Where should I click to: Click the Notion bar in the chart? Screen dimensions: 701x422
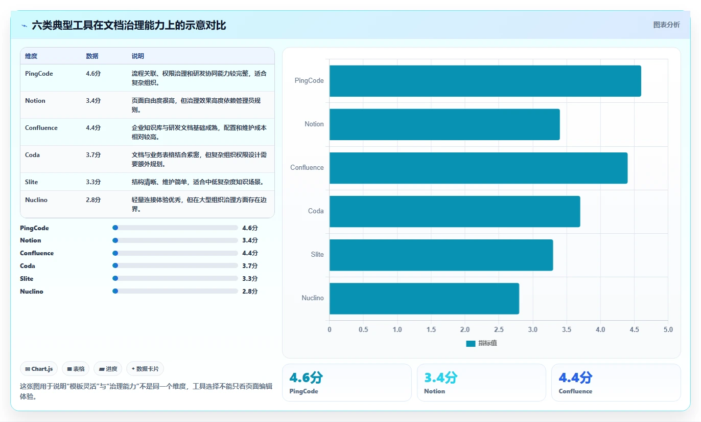pos(445,124)
